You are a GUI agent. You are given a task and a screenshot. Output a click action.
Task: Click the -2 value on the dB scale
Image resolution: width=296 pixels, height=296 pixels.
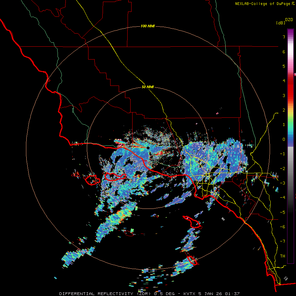[283, 169]
